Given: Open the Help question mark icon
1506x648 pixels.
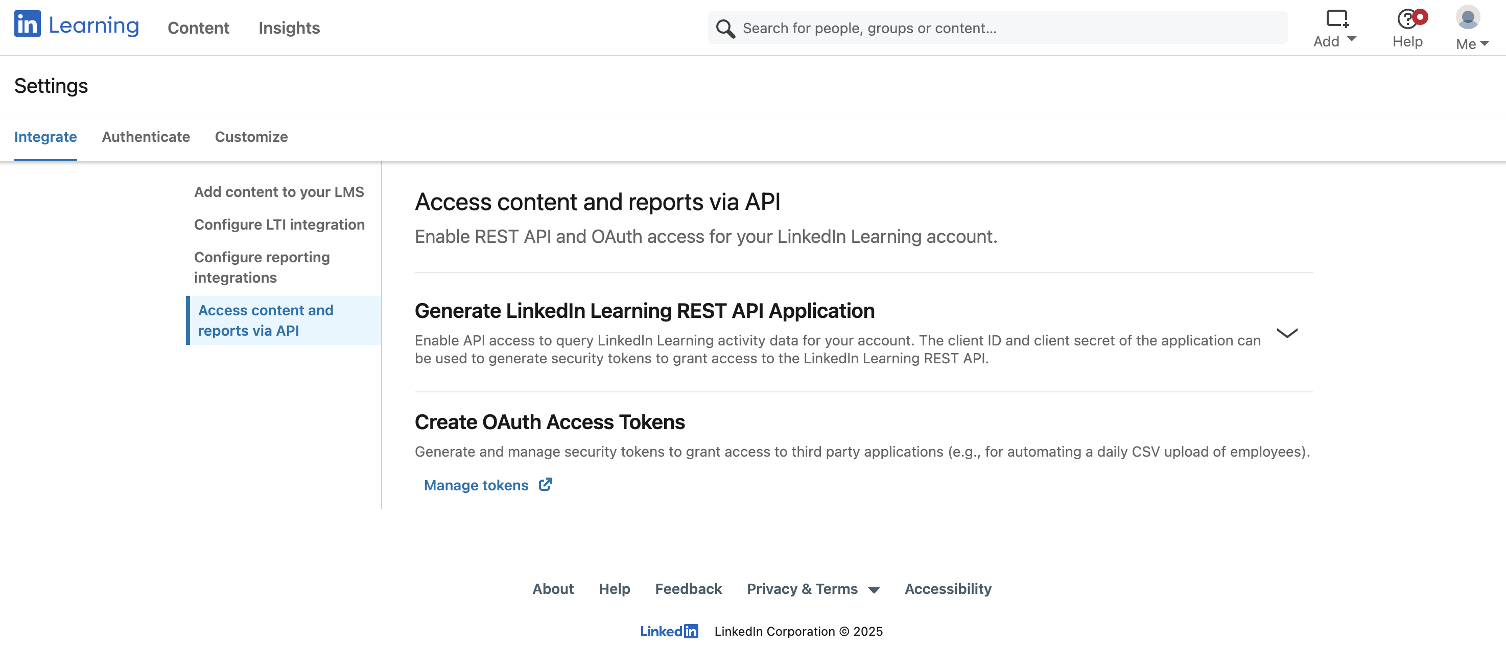Looking at the screenshot, I should pyautogui.click(x=1406, y=19).
